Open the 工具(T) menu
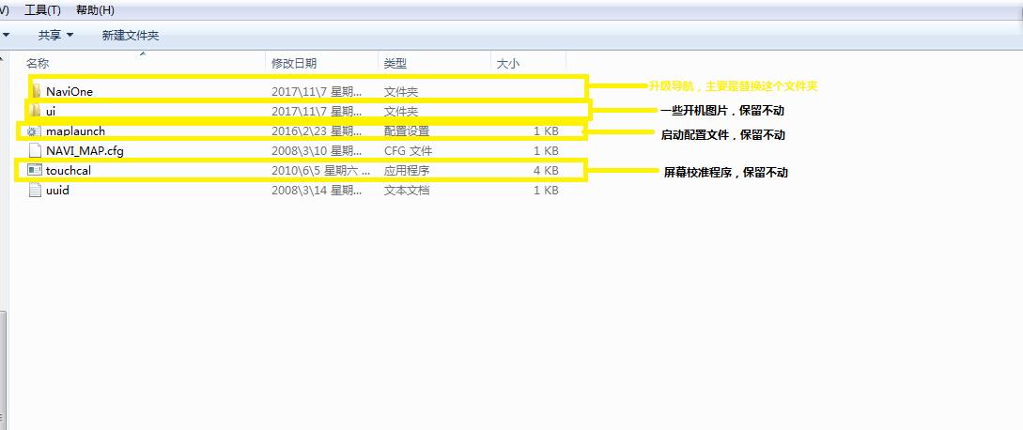The image size is (1023, 430). (42, 10)
